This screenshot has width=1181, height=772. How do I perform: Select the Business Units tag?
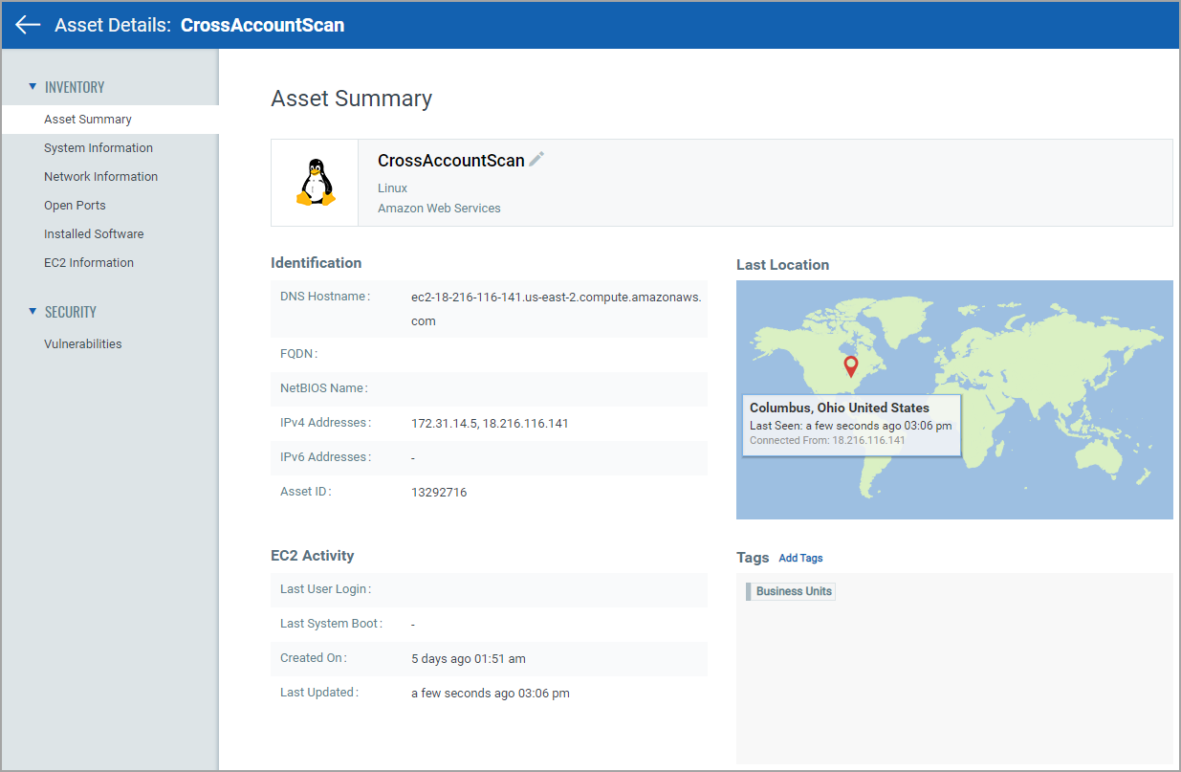(x=791, y=591)
